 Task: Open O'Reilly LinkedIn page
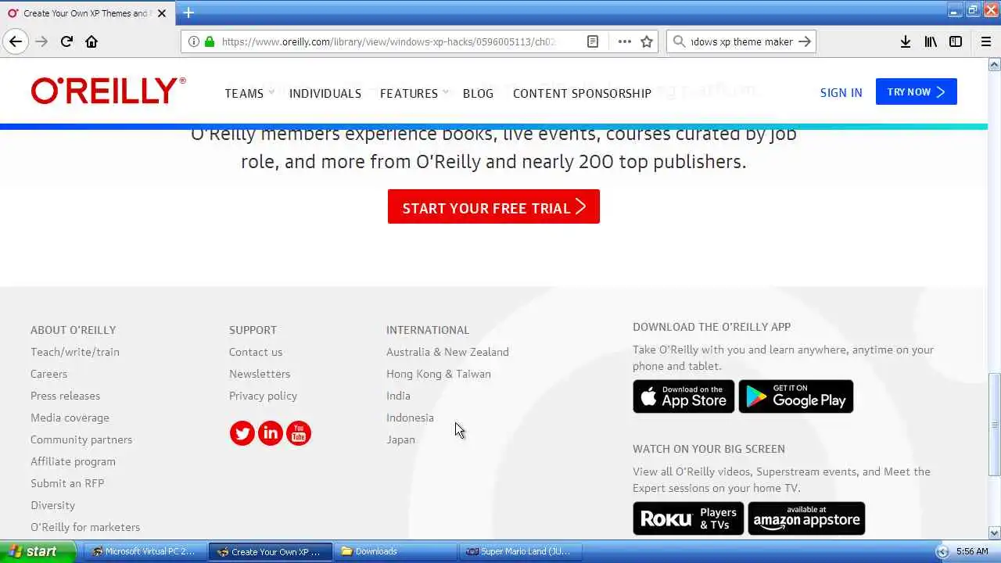[271, 433]
